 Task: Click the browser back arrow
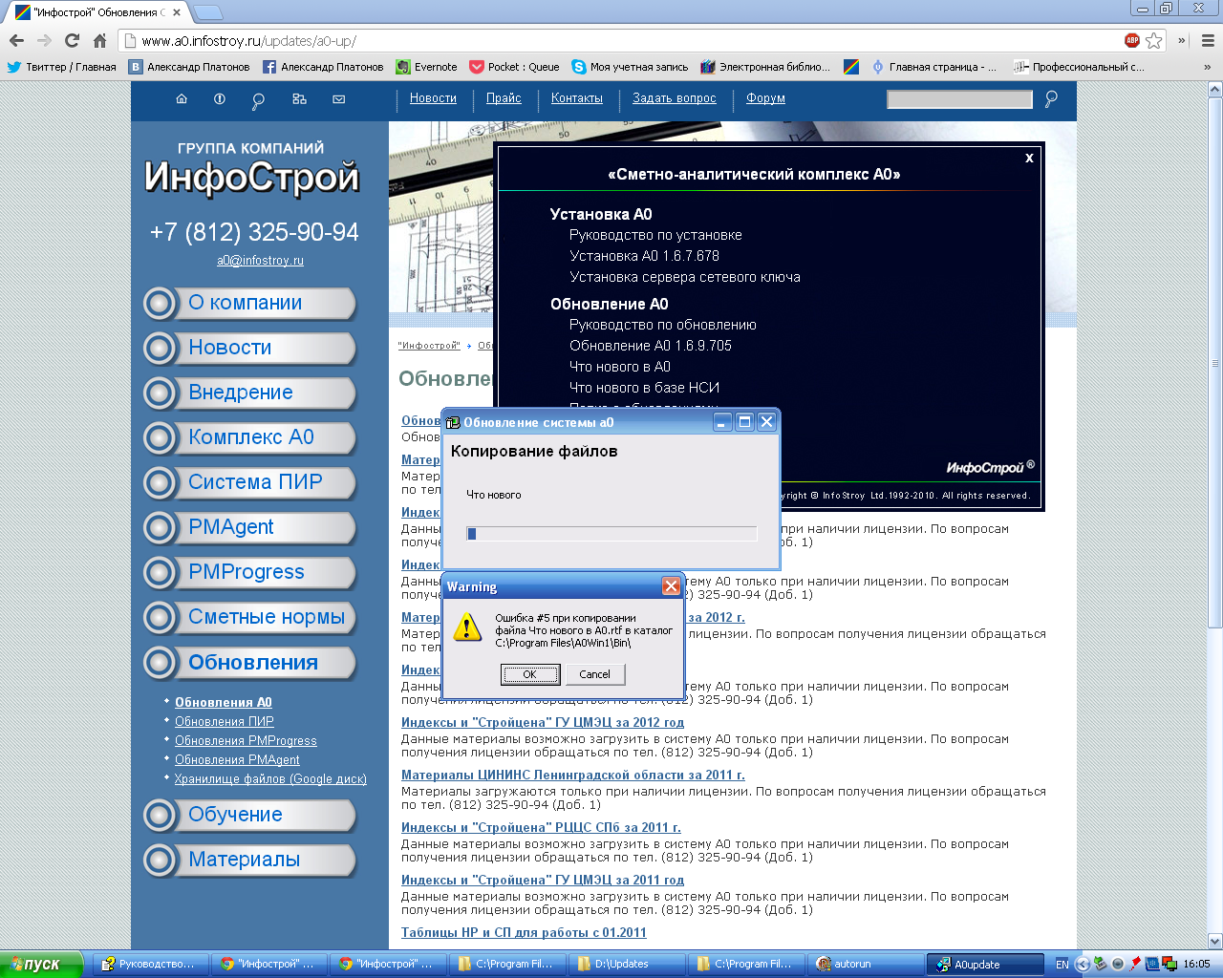pos(16,40)
